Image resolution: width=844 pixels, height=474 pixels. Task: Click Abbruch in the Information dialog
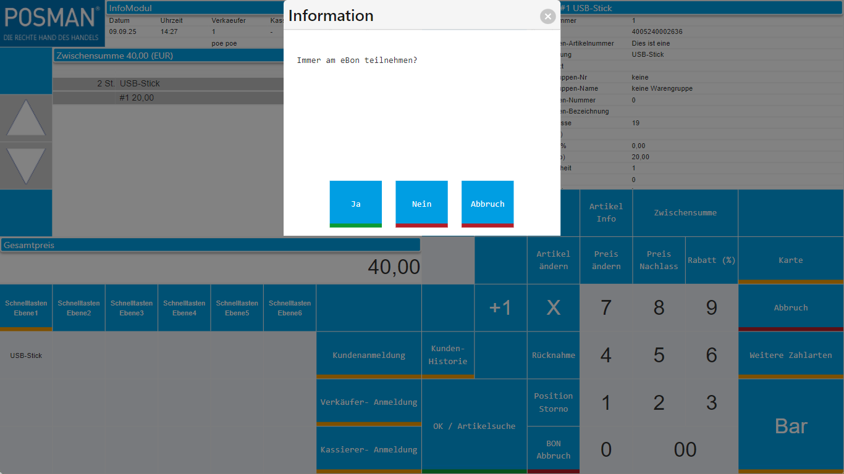pos(487,204)
